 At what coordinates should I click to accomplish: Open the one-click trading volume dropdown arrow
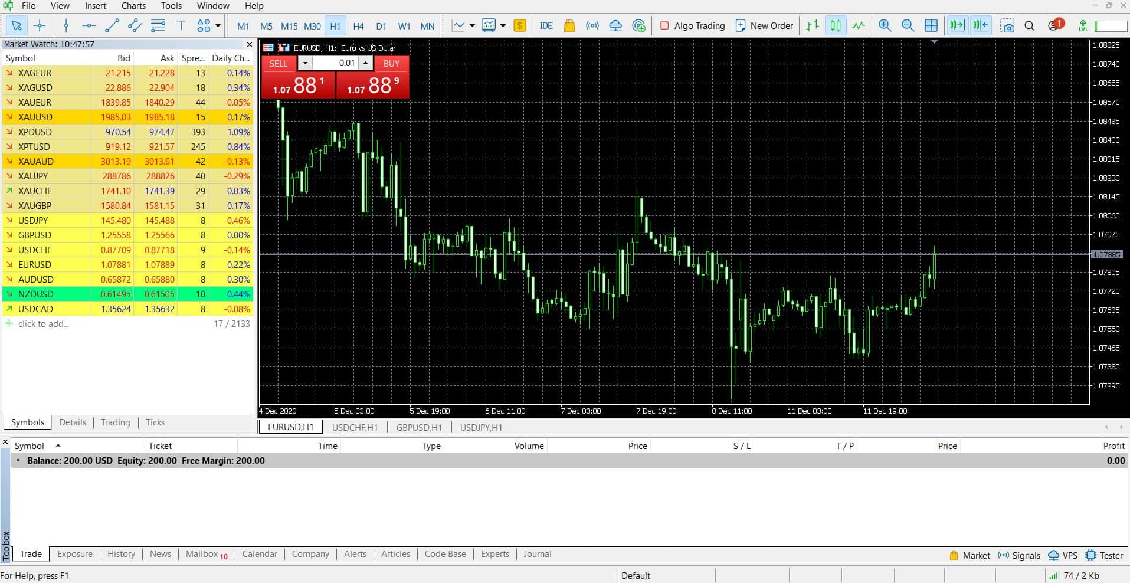pos(305,63)
